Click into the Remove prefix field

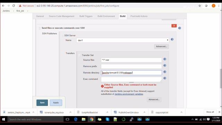131,66
